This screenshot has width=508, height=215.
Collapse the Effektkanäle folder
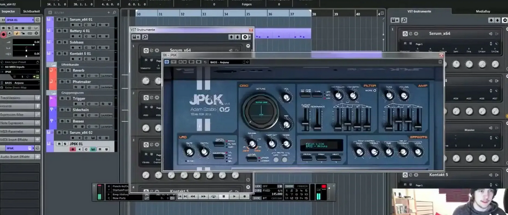coord(53,65)
